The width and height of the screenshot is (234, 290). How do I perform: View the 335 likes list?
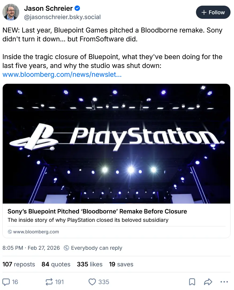coord(90,264)
